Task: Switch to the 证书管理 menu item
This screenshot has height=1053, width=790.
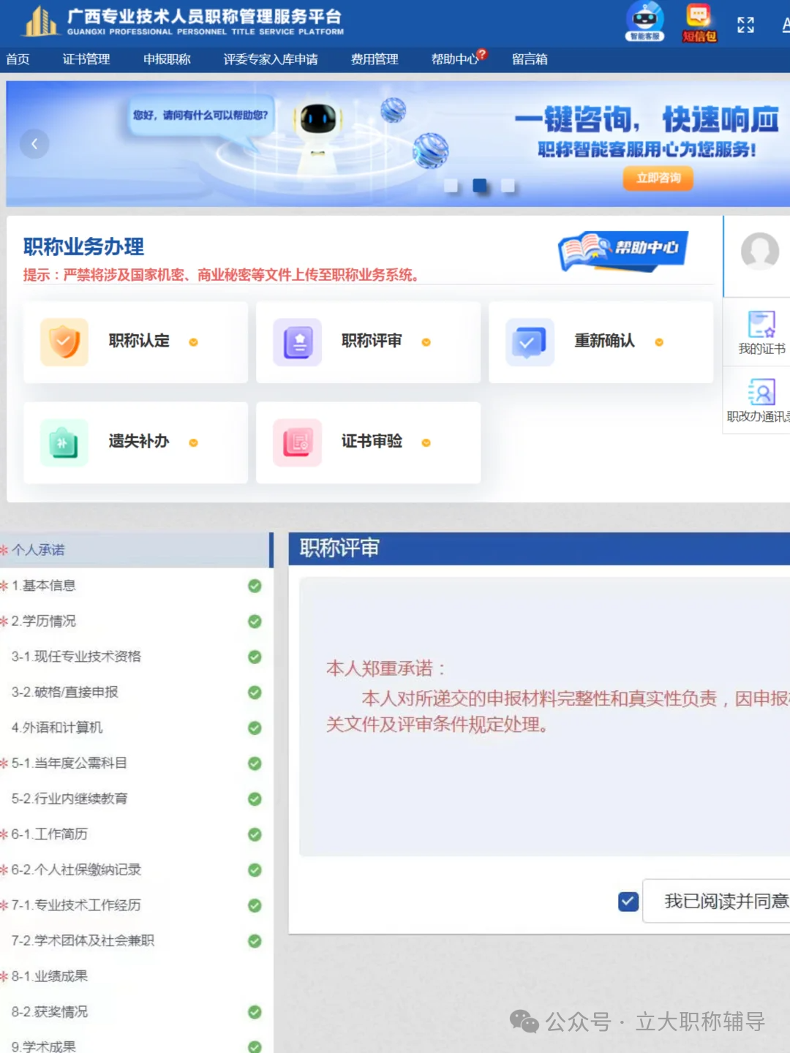Action: click(87, 59)
